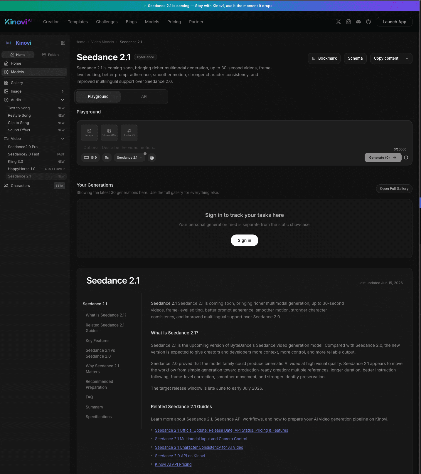
Task: Open the 16:9 aspect ratio selector
Action: pos(90,158)
